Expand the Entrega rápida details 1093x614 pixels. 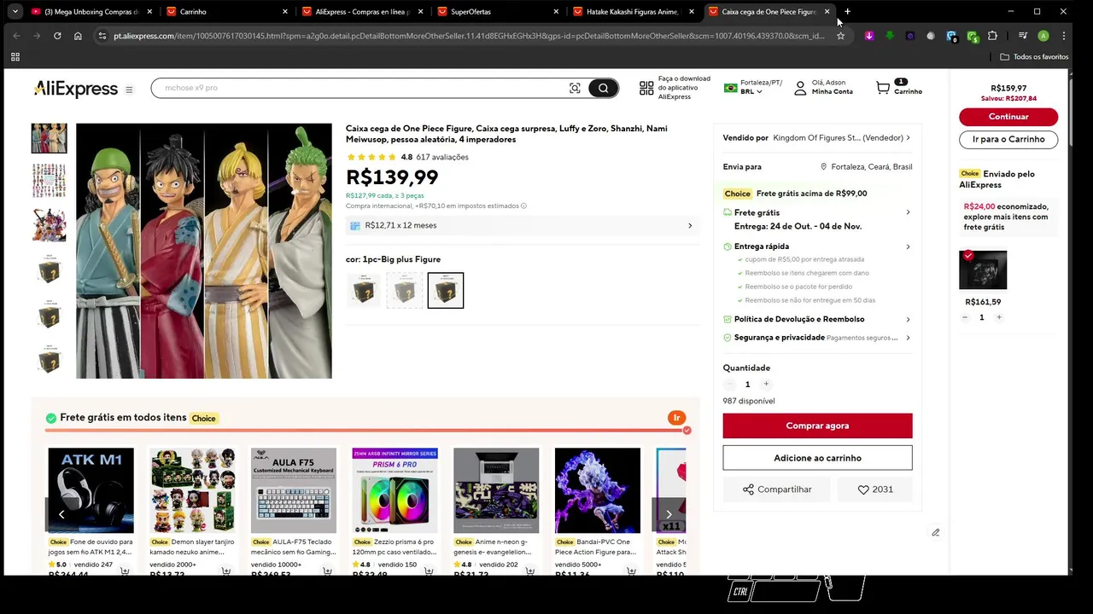tap(908, 246)
